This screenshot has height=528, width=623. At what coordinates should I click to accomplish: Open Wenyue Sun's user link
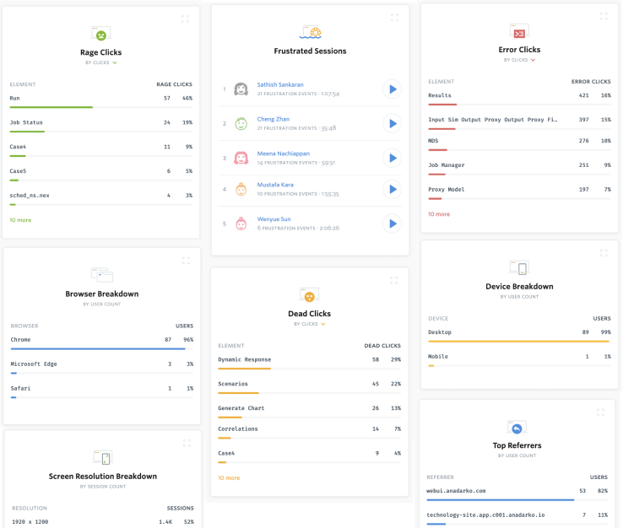click(x=274, y=219)
